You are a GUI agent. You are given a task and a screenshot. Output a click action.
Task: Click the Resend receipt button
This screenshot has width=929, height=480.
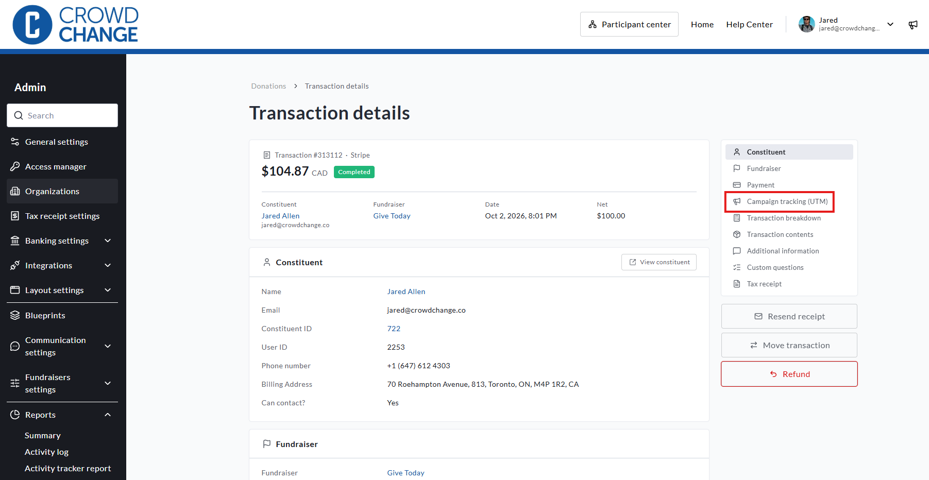click(789, 316)
